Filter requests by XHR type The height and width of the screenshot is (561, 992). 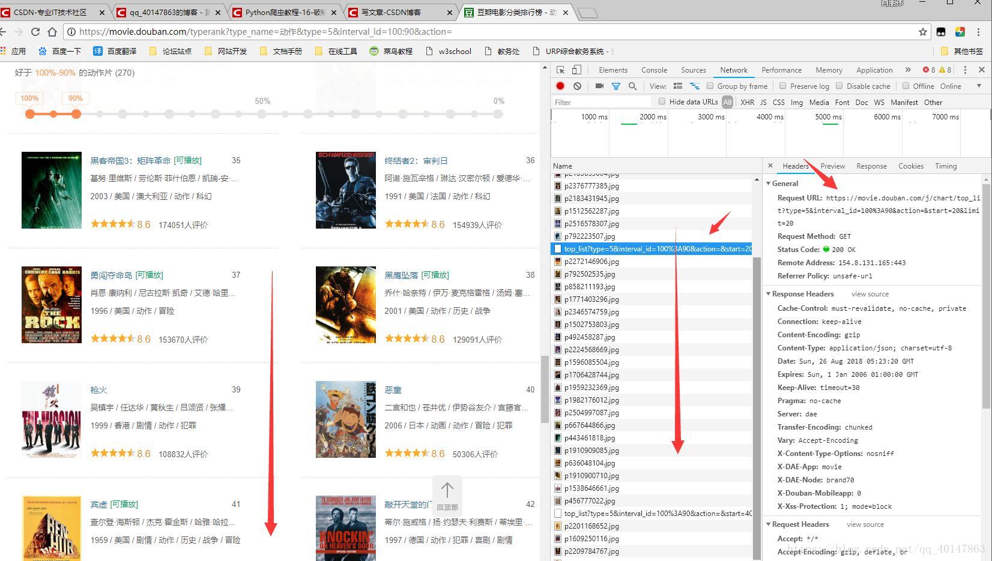click(747, 102)
